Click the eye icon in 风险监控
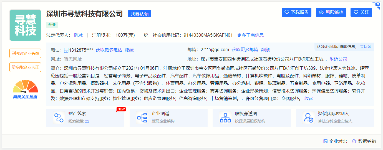383x150 pixels. pos(321,12)
